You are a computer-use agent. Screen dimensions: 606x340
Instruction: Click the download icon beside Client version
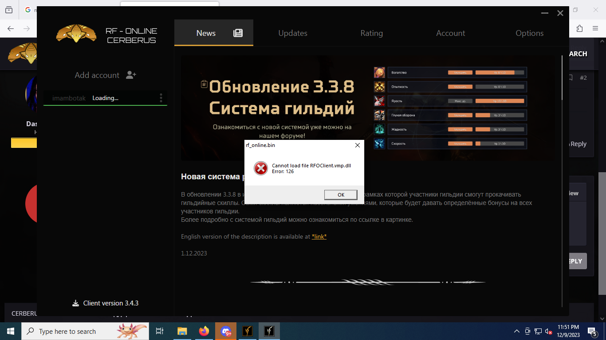tap(75, 303)
